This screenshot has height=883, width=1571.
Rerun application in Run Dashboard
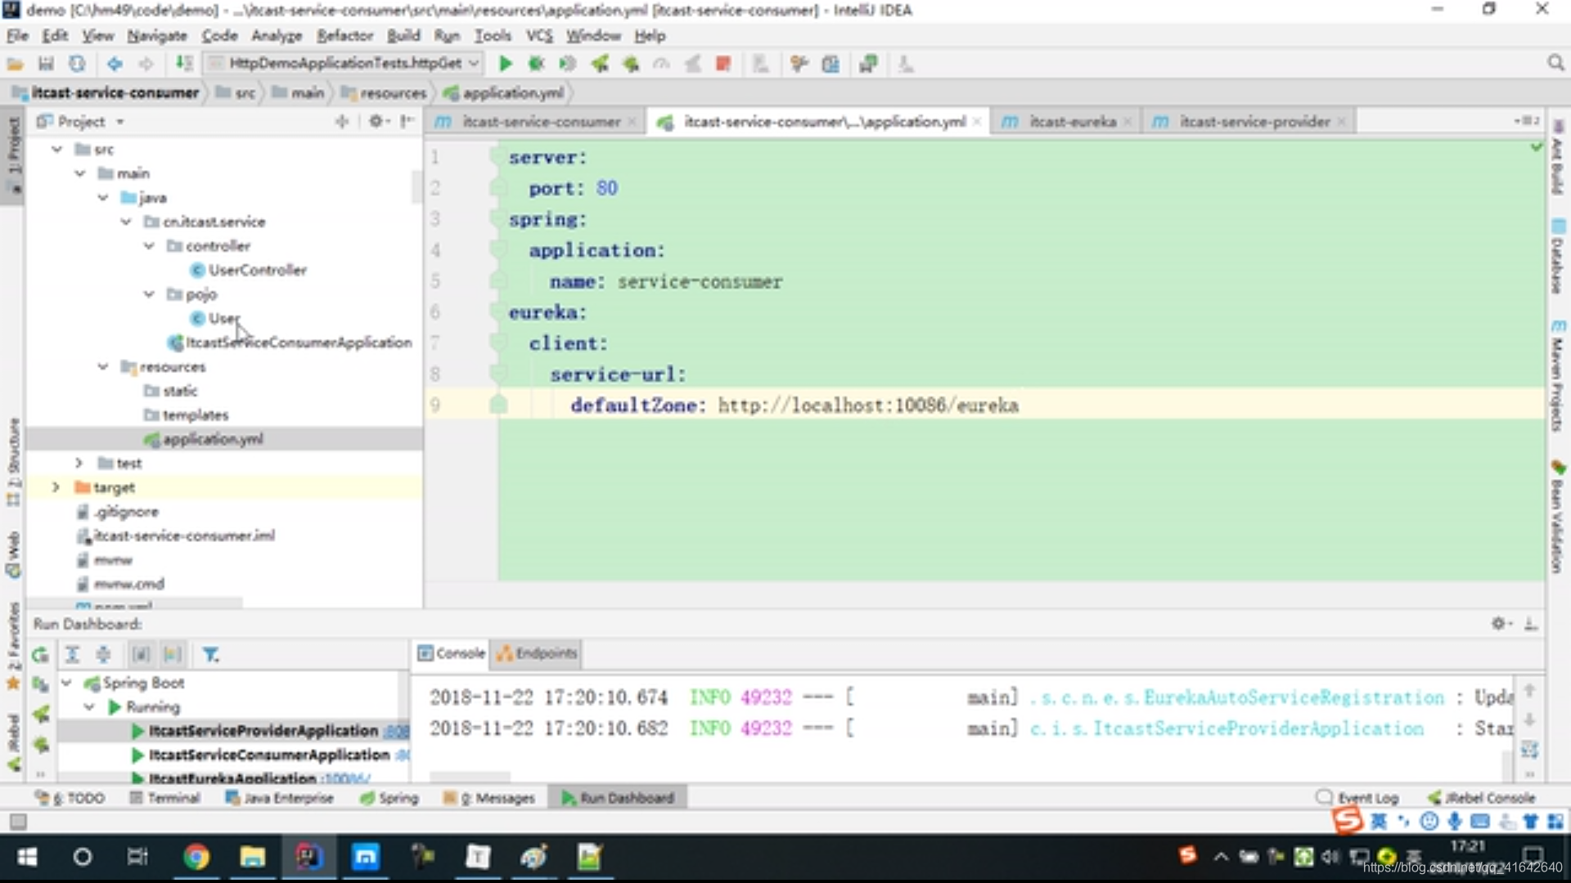pos(39,655)
